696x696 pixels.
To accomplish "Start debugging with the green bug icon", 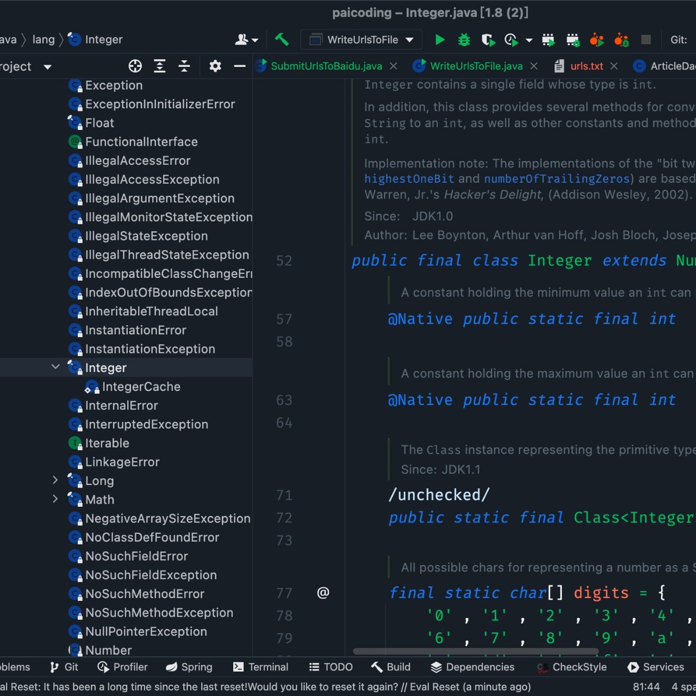I will [464, 40].
